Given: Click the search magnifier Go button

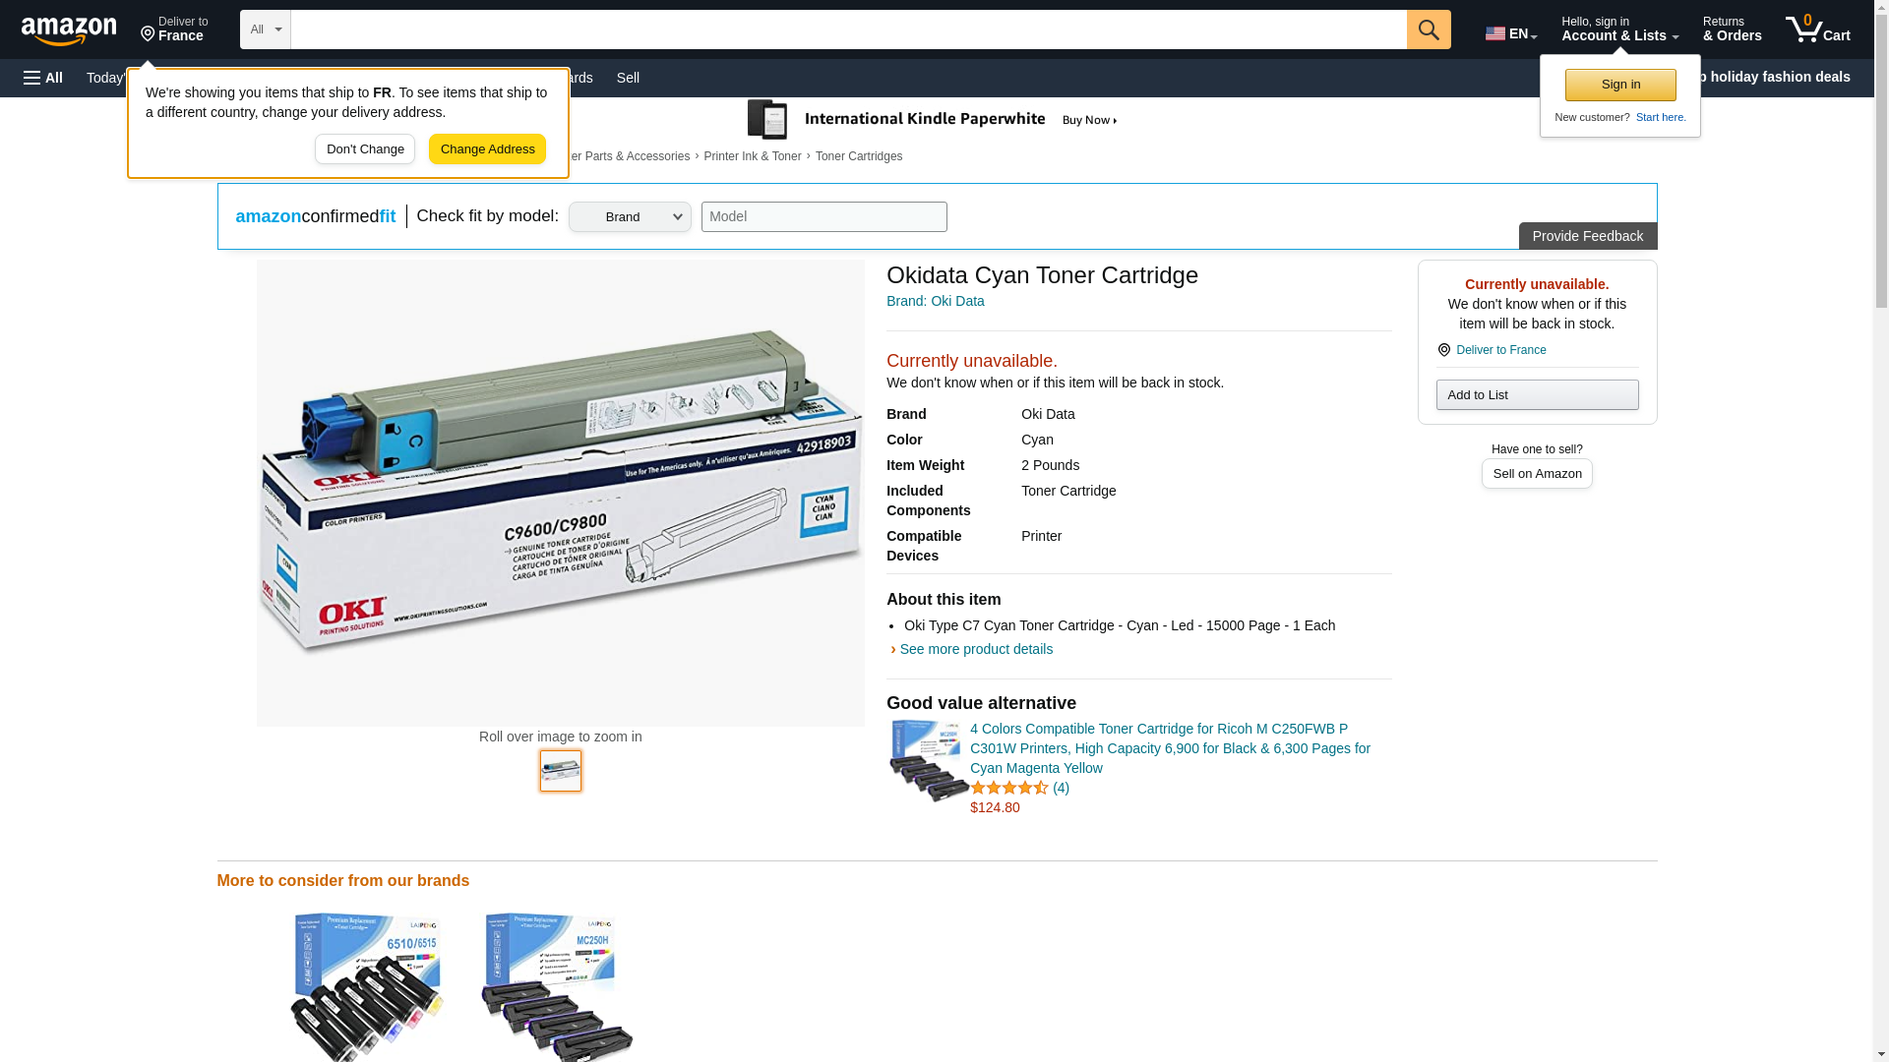Looking at the screenshot, I should pyautogui.click(x=1428, y=29).
